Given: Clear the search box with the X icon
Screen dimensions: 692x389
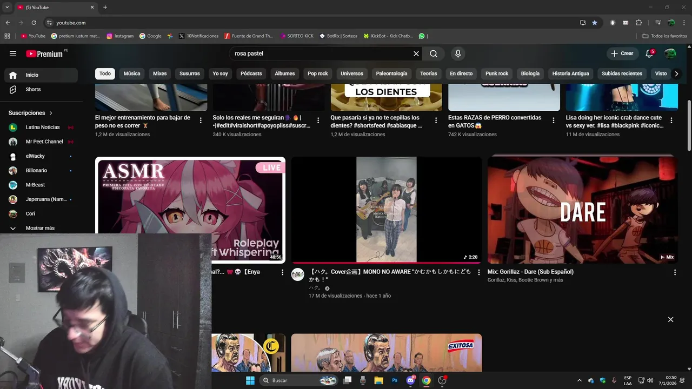Looking at the screenshot, I should [416, 53].
